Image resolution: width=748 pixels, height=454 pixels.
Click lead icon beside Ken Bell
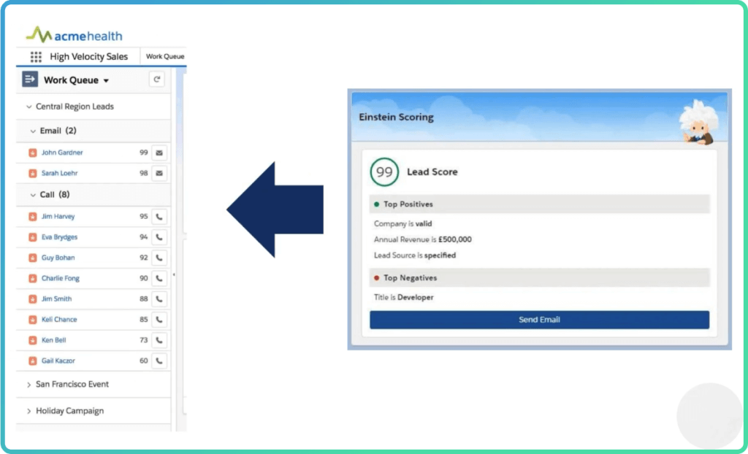click(32, 340)
